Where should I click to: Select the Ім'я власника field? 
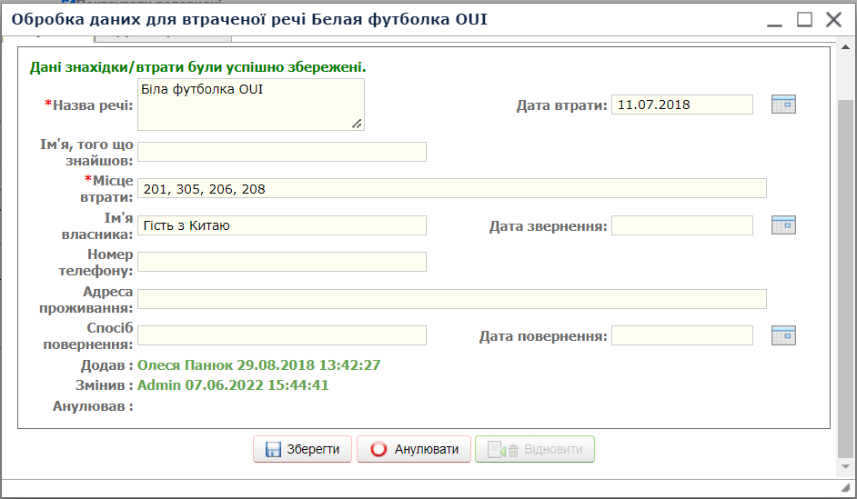(281, 225)
